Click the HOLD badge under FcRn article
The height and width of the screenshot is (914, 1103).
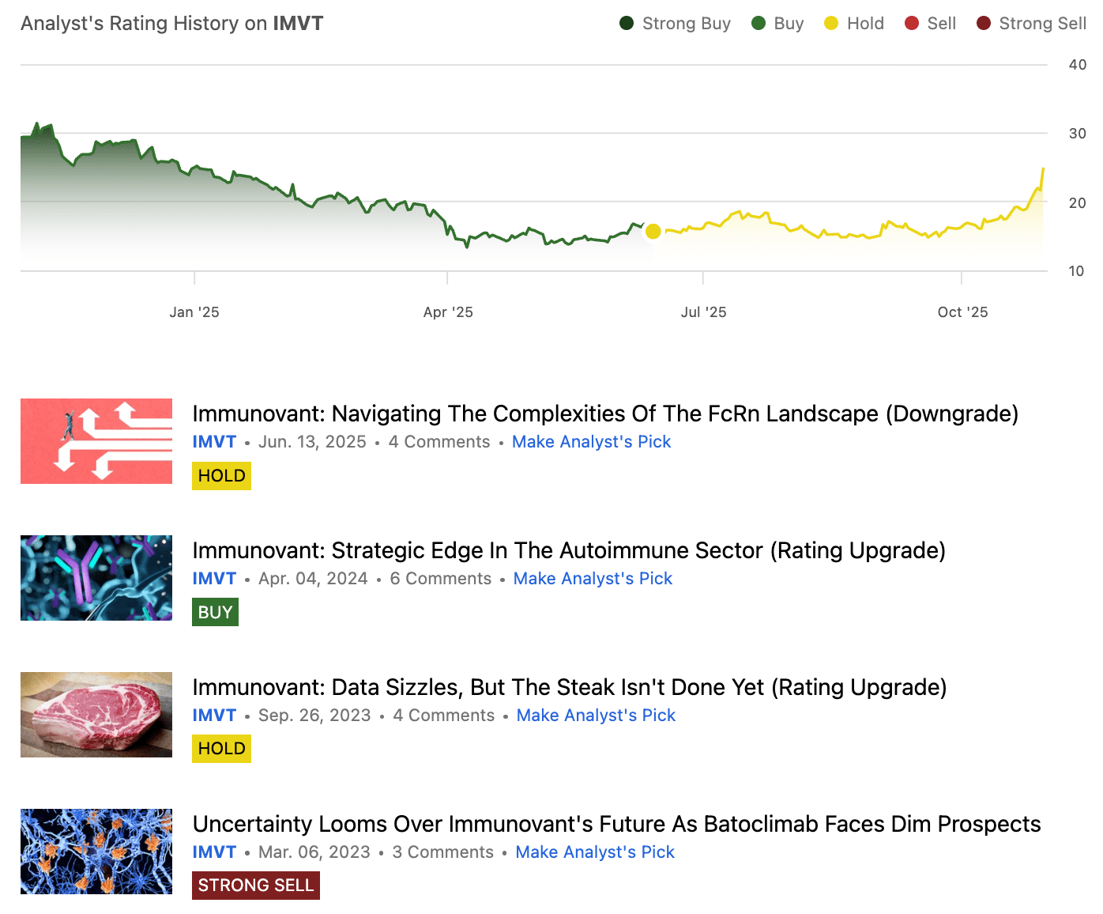click(221, 476)
